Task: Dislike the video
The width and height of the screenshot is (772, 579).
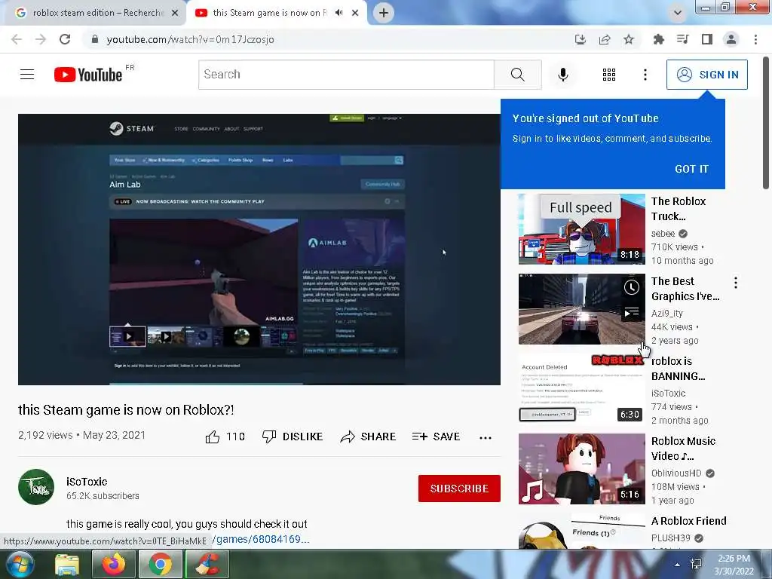Action: click(x=293, y=437)
